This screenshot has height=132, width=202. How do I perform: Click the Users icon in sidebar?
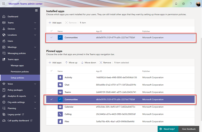(4, 41)
